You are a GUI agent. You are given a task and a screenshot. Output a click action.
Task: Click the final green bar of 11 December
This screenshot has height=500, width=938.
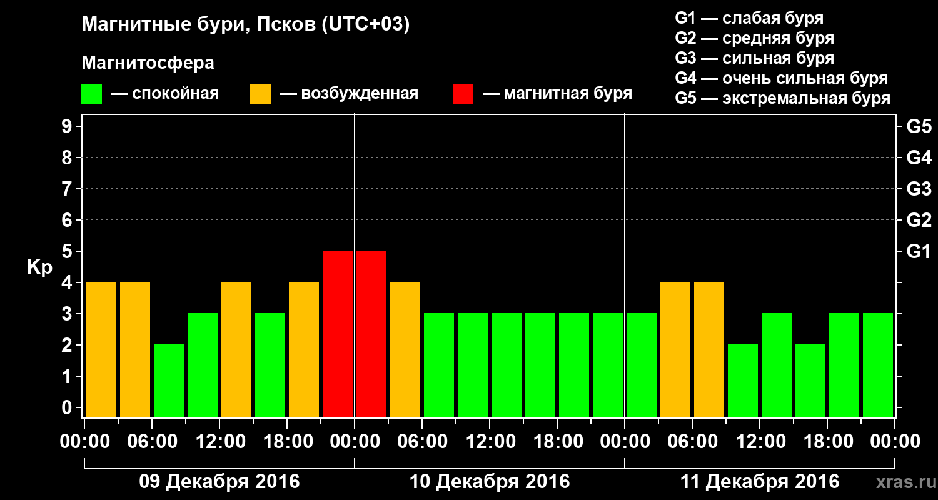878,366
